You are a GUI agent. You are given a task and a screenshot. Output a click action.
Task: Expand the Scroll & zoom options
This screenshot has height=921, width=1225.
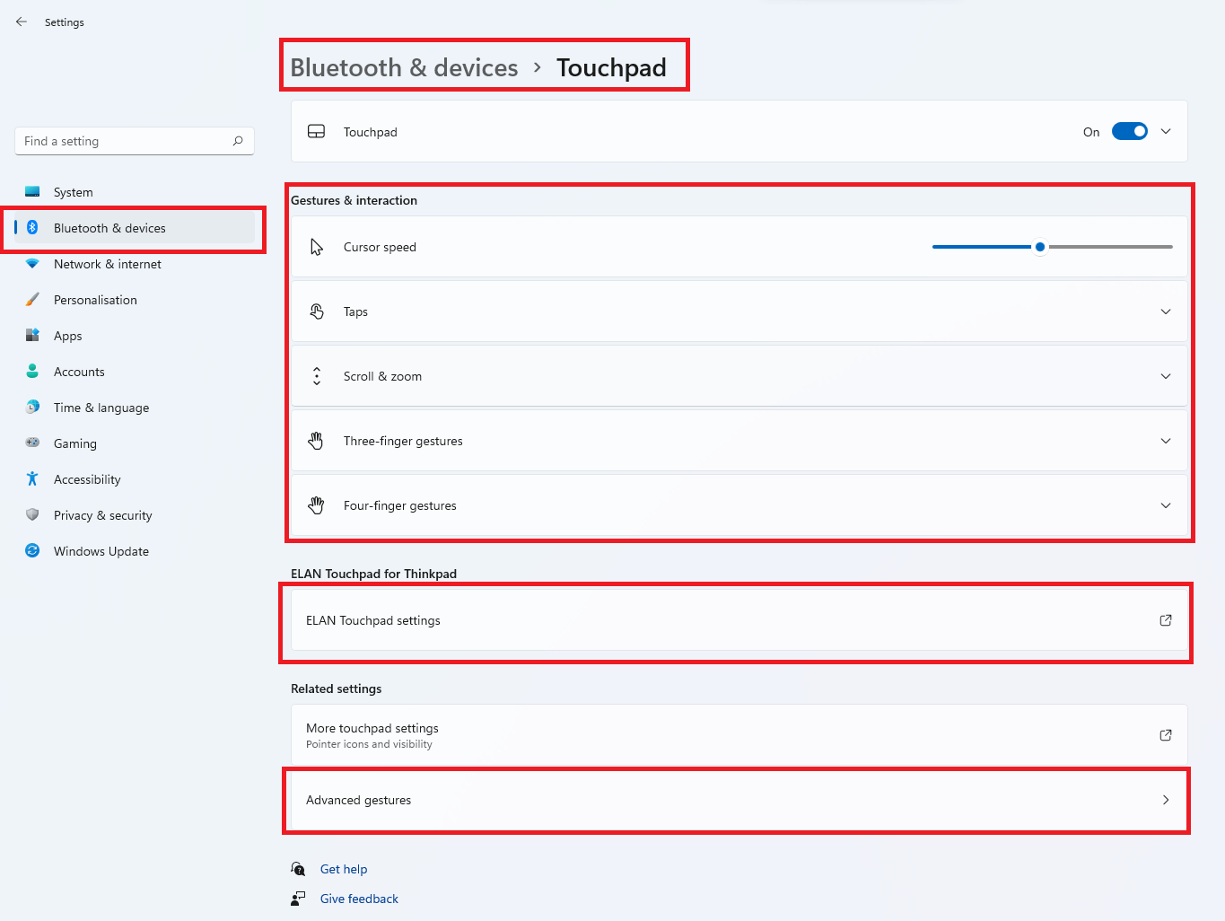pos(1165,376)
